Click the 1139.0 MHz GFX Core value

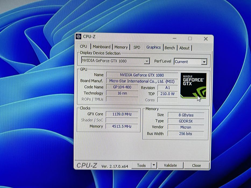(x=122, y=114)
